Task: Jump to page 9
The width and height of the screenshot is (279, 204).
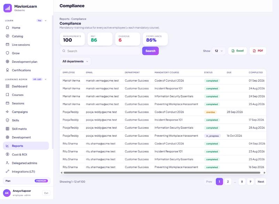Action: [250, 182]
